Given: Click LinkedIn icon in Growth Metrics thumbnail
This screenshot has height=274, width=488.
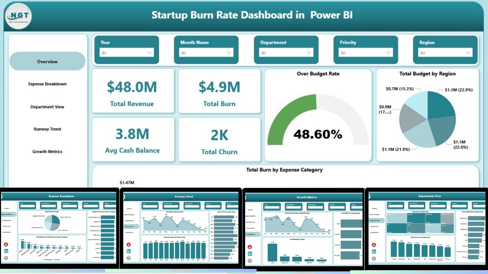Looking at the screenshot, I should click(250, 254).
